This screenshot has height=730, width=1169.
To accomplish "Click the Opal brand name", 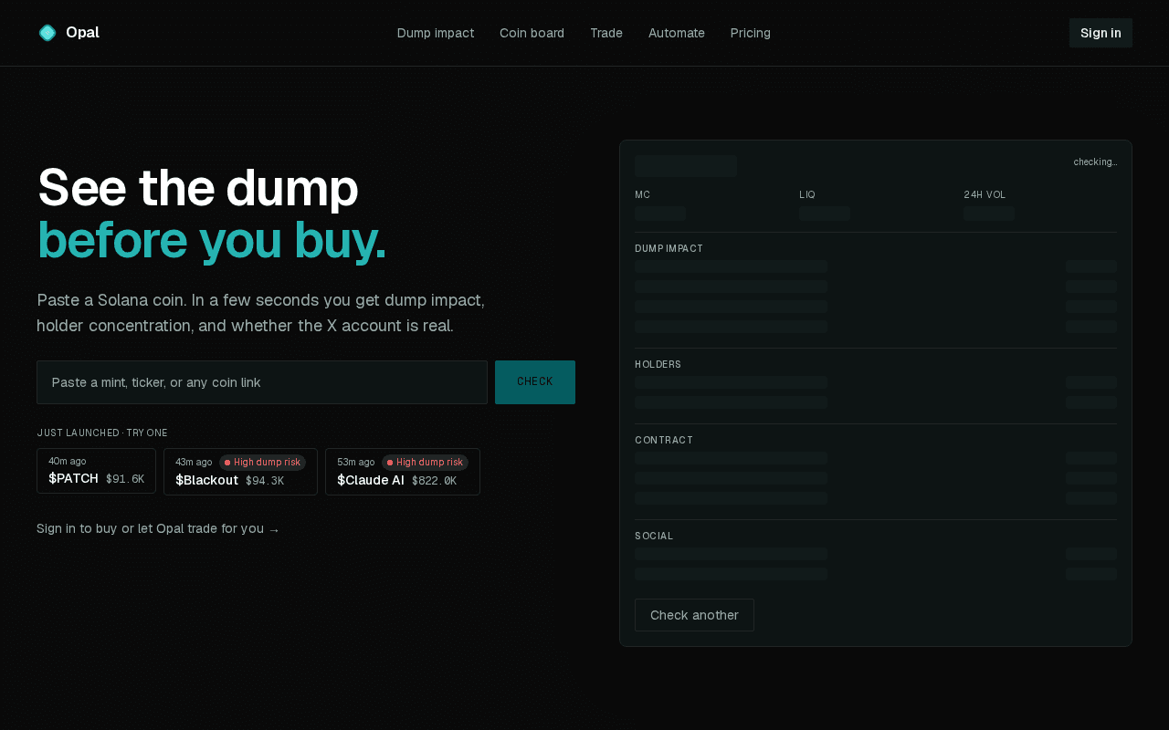I will (82, 33).
